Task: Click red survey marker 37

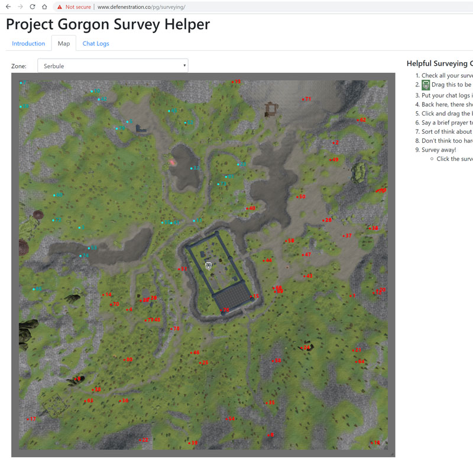Action: (x=347, y=235)
